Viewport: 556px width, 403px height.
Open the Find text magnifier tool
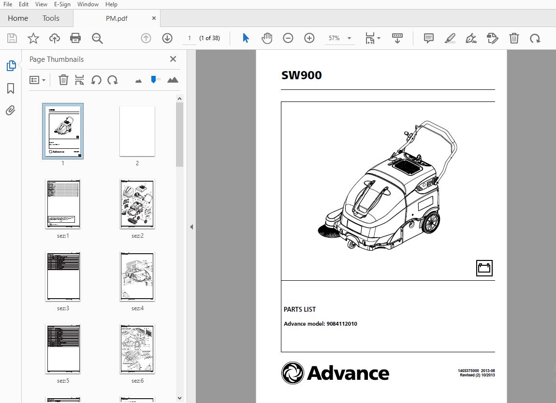pos(97,38)
